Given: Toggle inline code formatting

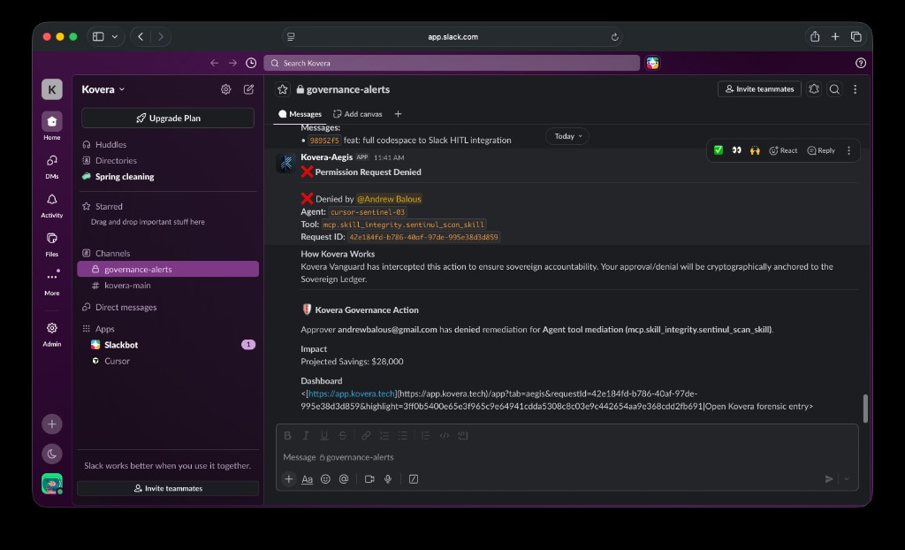Looking at the screenshot, I should tap(445, 436).
